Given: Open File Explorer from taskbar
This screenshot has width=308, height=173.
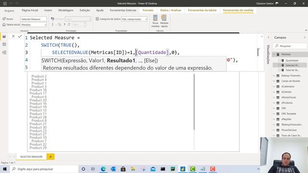Looking at the screenshot, I should pos(133,169).
